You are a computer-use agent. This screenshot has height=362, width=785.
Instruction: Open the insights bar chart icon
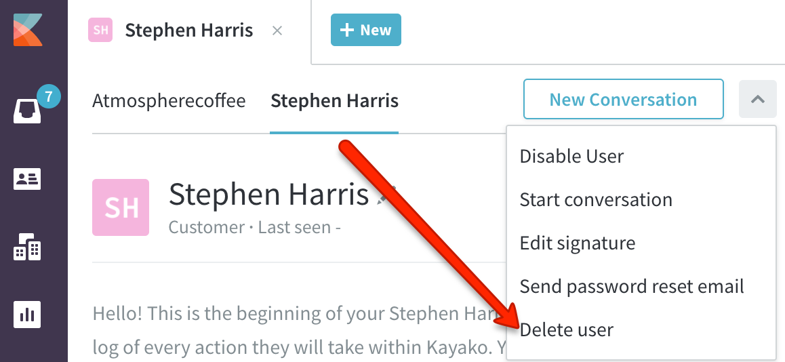tap(27, 315)
